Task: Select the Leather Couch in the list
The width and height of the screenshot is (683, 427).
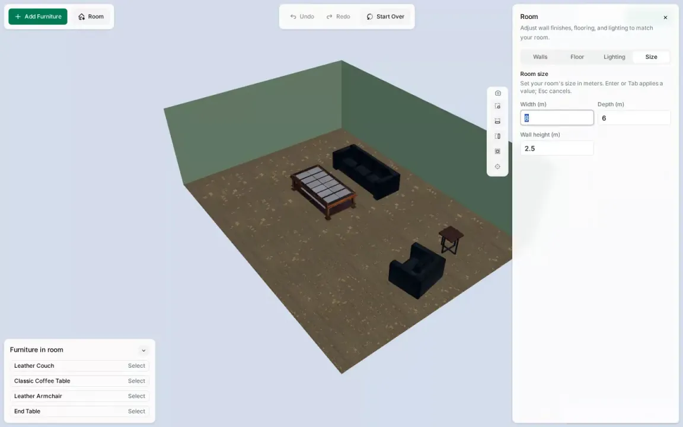Action: pyautogui.click(x=79, y=365)
